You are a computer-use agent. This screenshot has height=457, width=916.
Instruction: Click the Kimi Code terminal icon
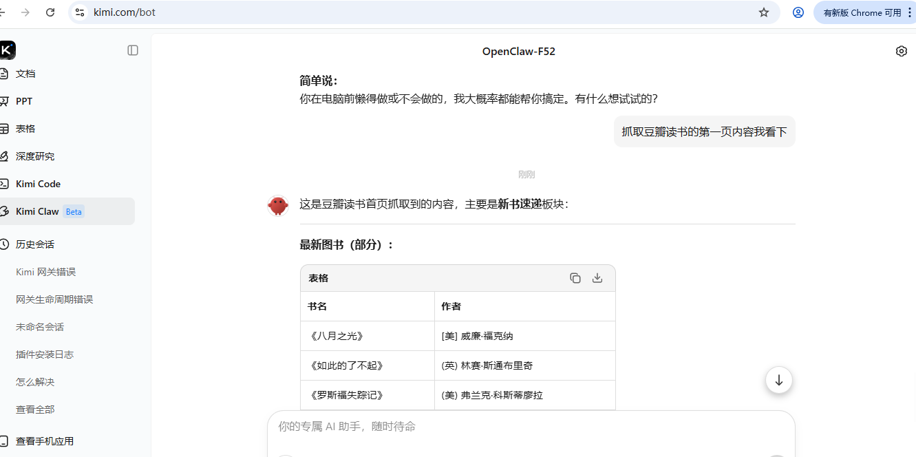(x=4, y=184)
